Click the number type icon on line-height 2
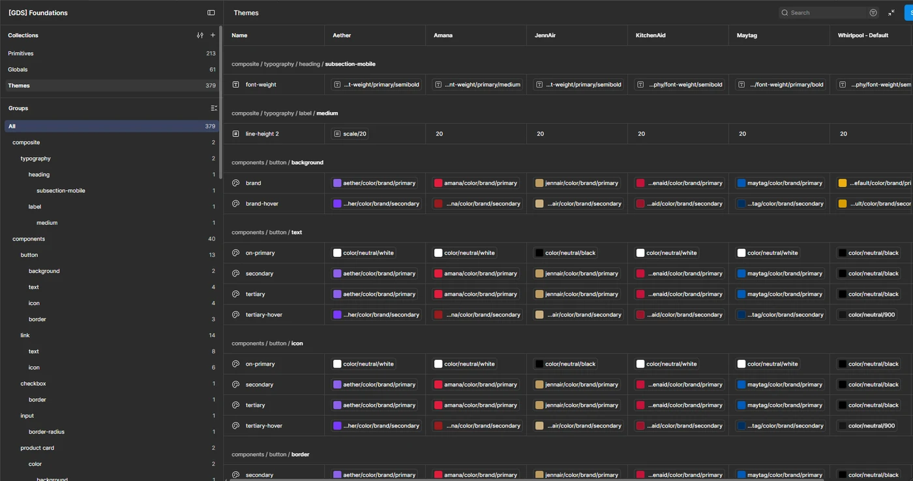This screenshot has height=481, width=913. pos(236,134)
